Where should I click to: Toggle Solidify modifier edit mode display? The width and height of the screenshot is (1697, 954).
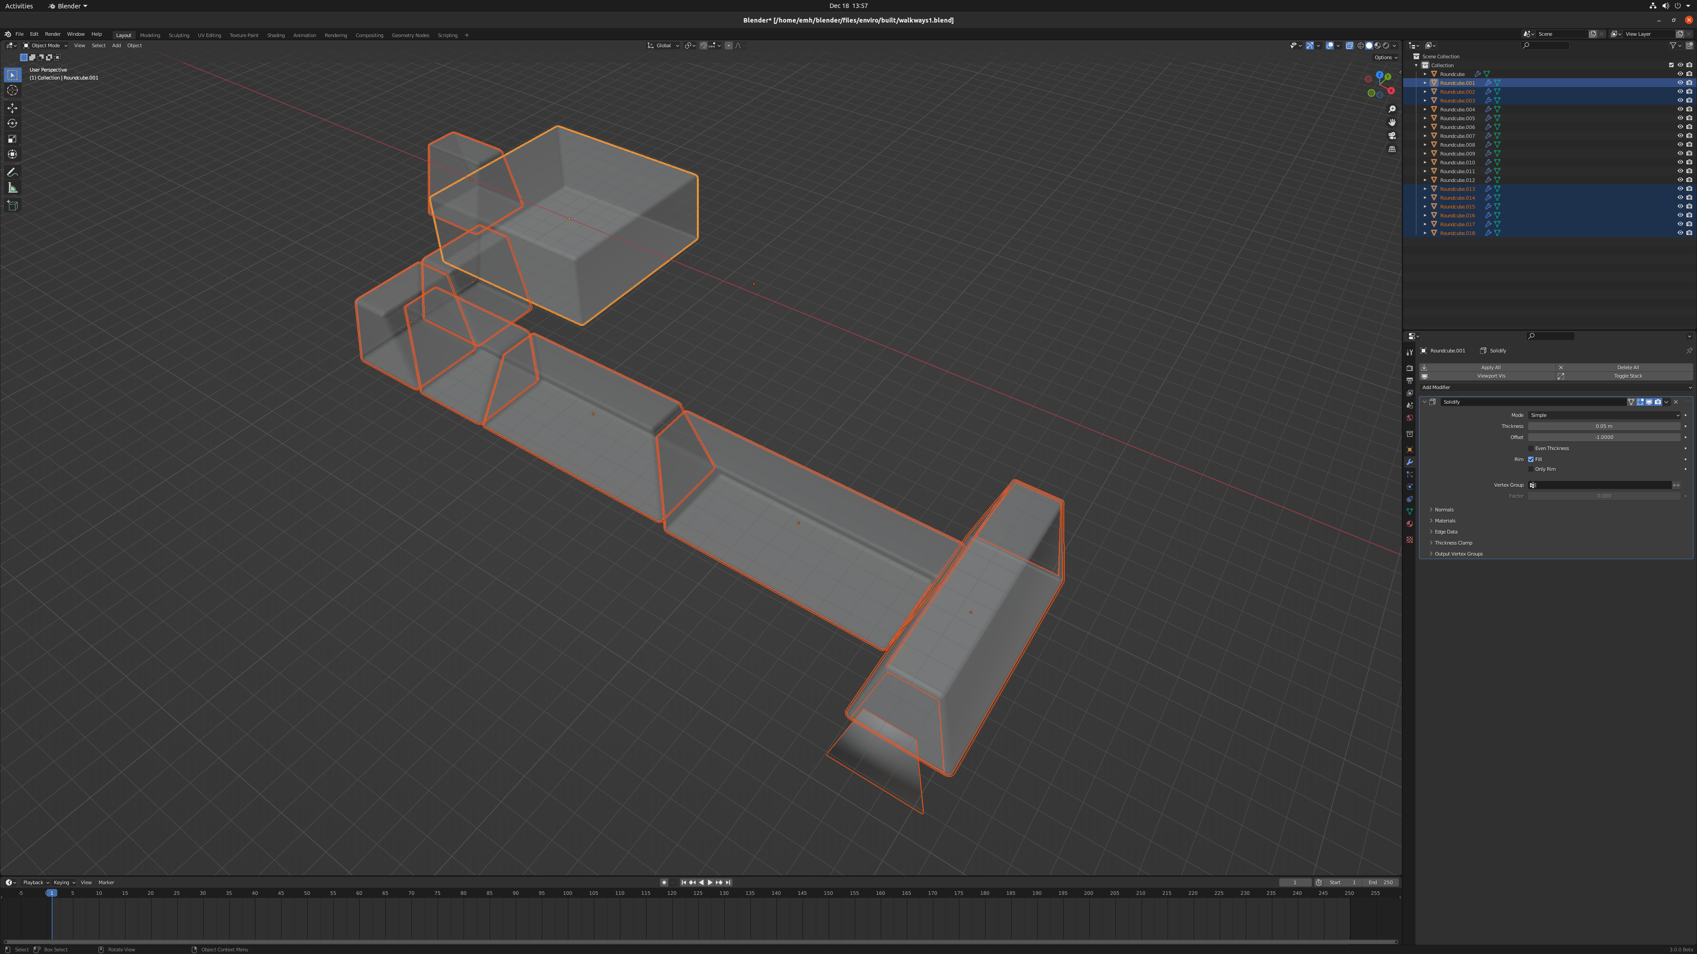(x=1640, y=402)
